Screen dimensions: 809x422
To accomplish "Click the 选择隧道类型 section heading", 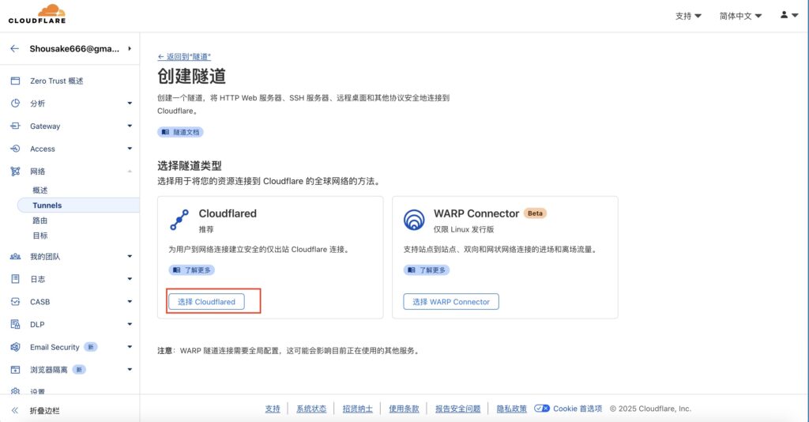I will (x=190, y=166).
